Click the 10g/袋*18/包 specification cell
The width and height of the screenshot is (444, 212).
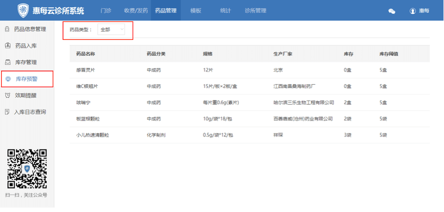pos(217,119)
